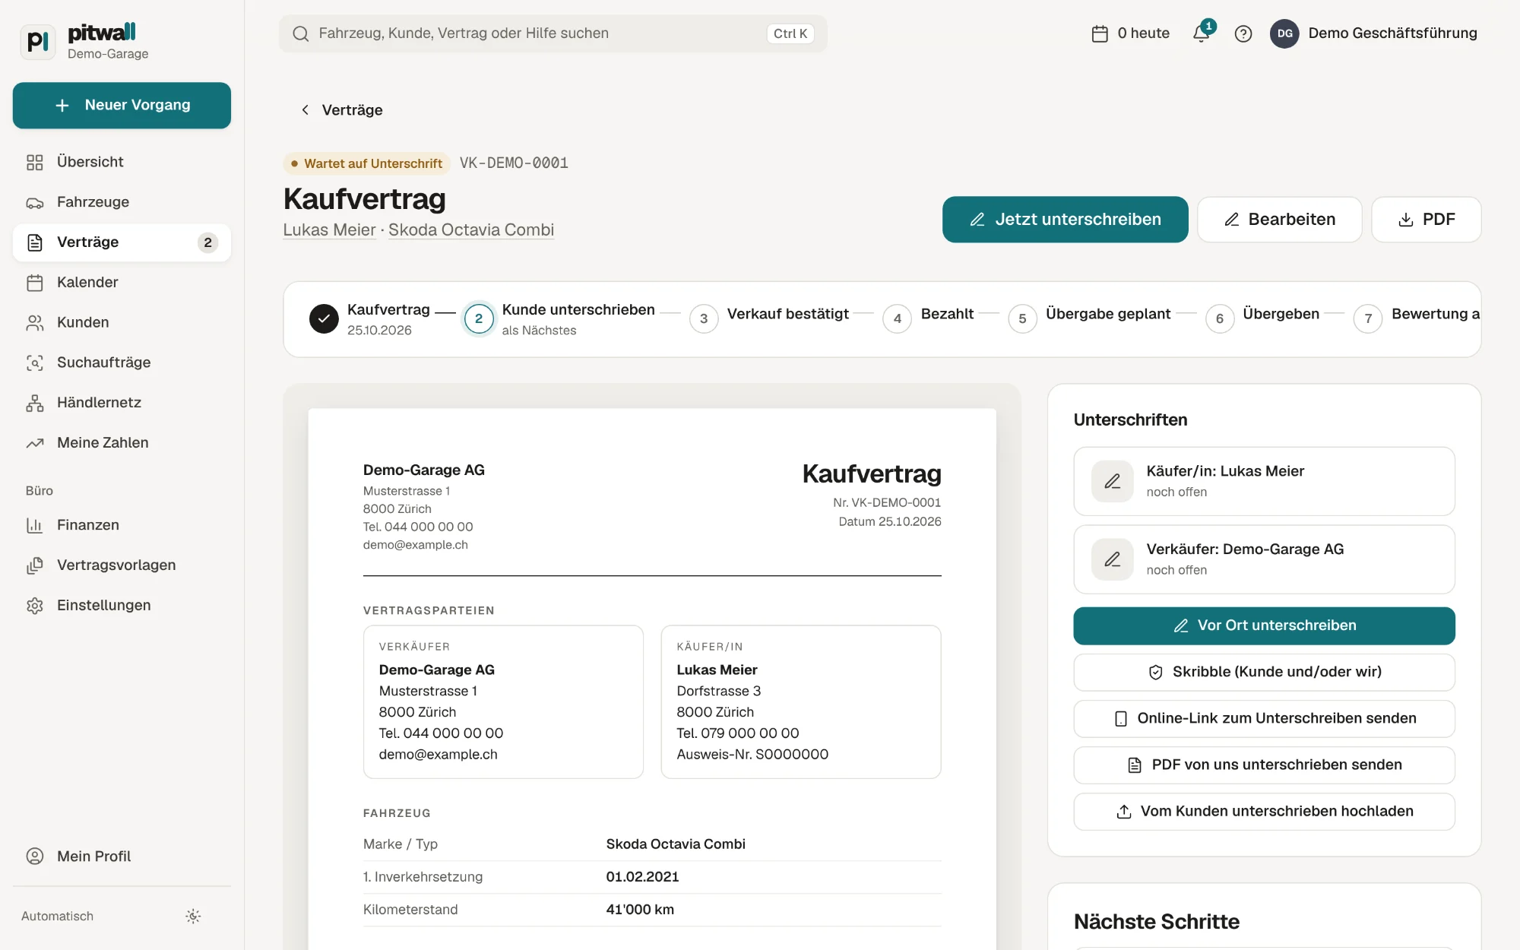Click Vor Ort unterschreiben
This screenshot has height=950, width=1520.
tap(1264, 625)
